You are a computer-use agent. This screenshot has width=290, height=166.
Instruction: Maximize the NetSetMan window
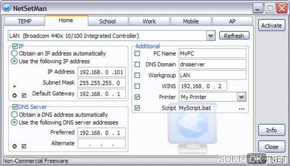pyautogui.click(x=270, y=8)
